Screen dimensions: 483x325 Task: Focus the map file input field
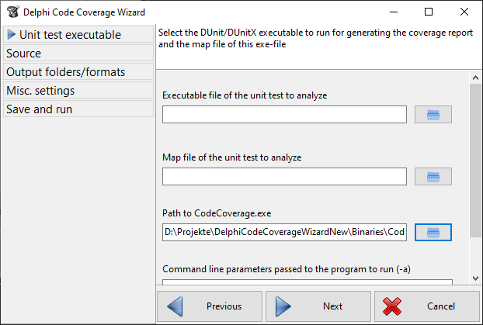pos(284,177)
